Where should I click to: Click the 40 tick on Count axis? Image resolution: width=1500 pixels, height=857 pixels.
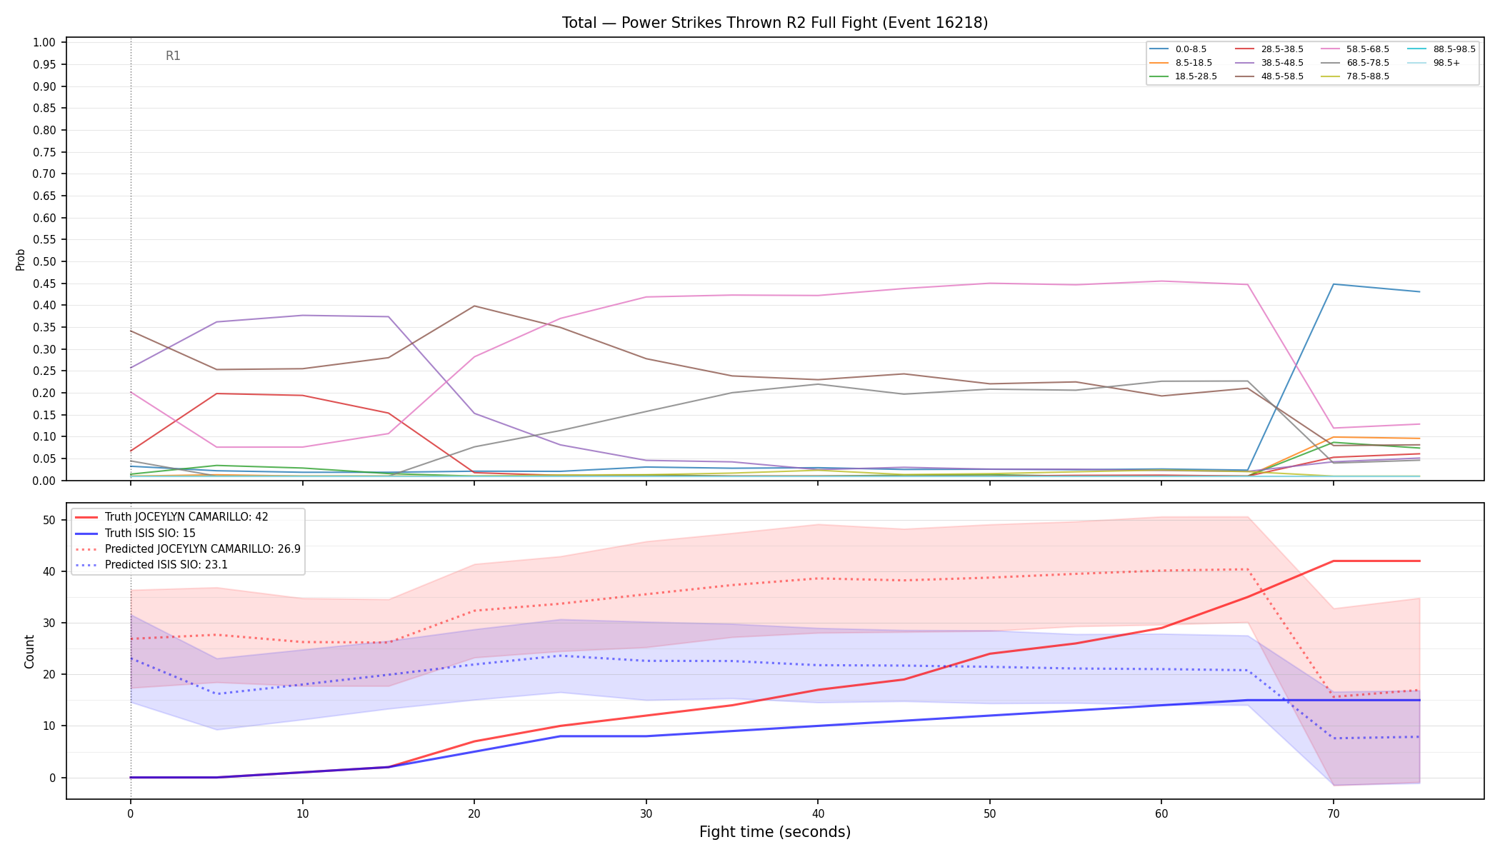tap(49, 572)
